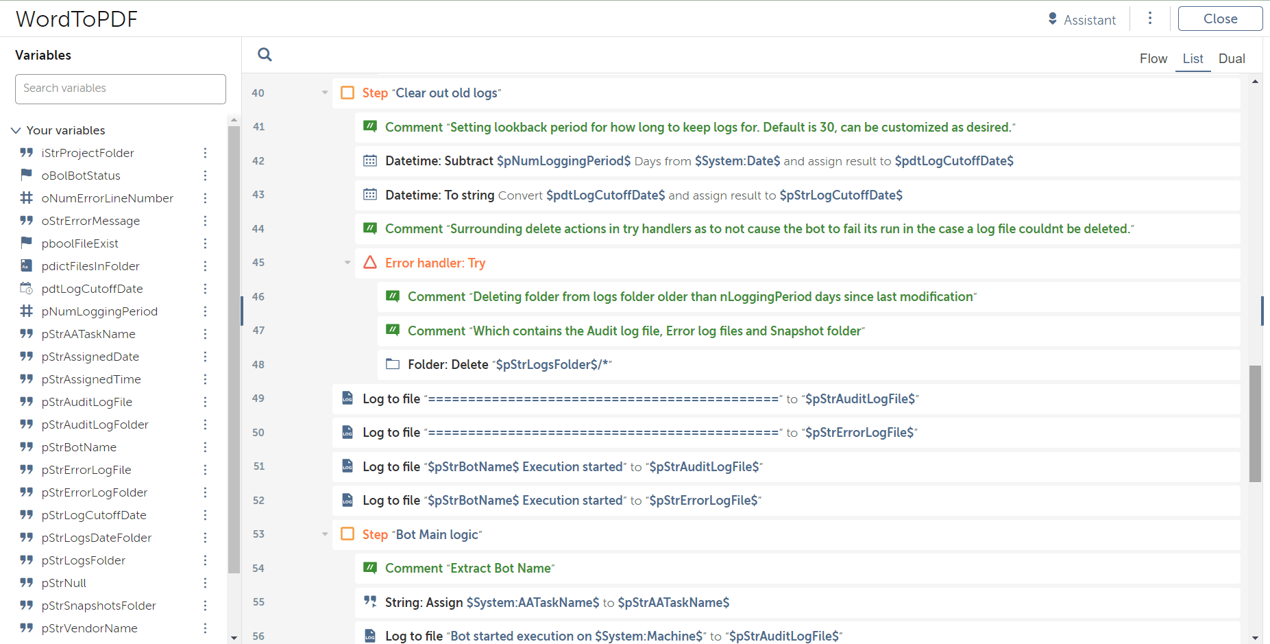The height and width of the screenshot is (644, 1270).
Task: Click the Search variables input field
Action: tap(121, 88)
